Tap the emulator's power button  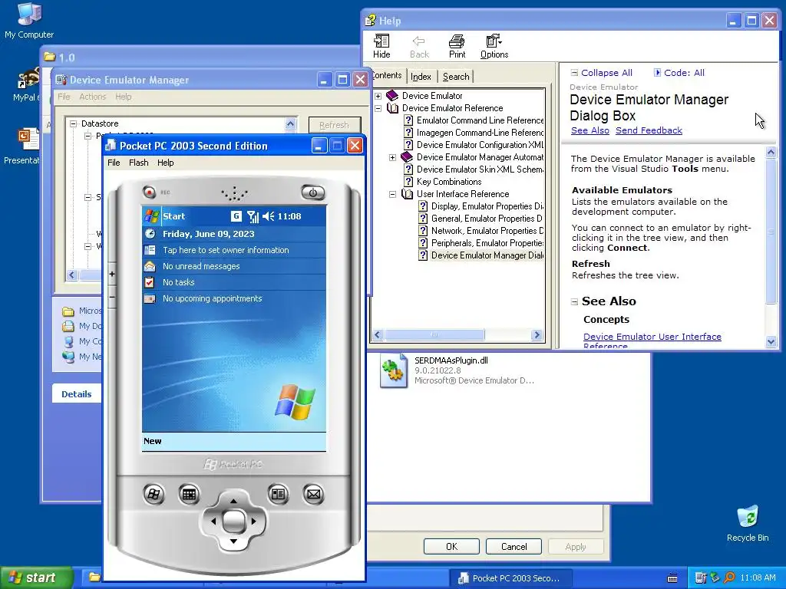(x=313, y=192)
